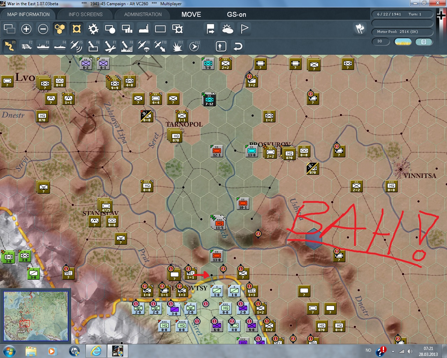The image size is (447, 358).
Task: Click the flag with arrow icon
Action: point(211,29)
